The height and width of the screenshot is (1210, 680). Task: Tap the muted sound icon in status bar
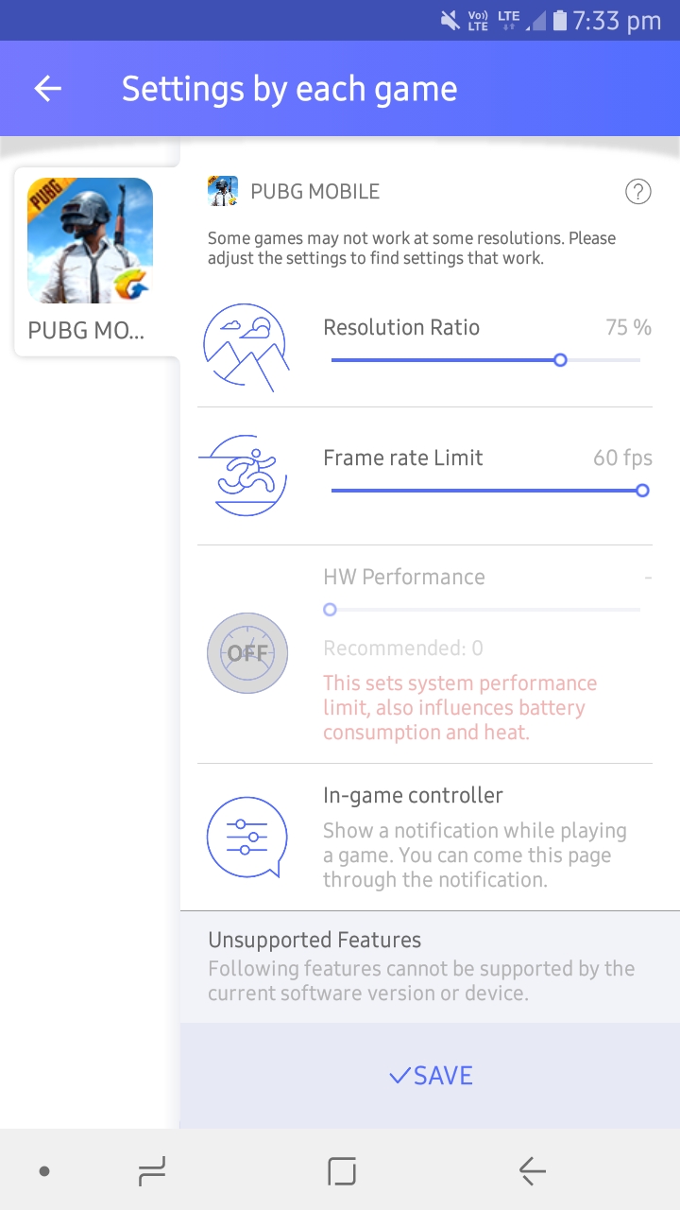click(450, 20)
